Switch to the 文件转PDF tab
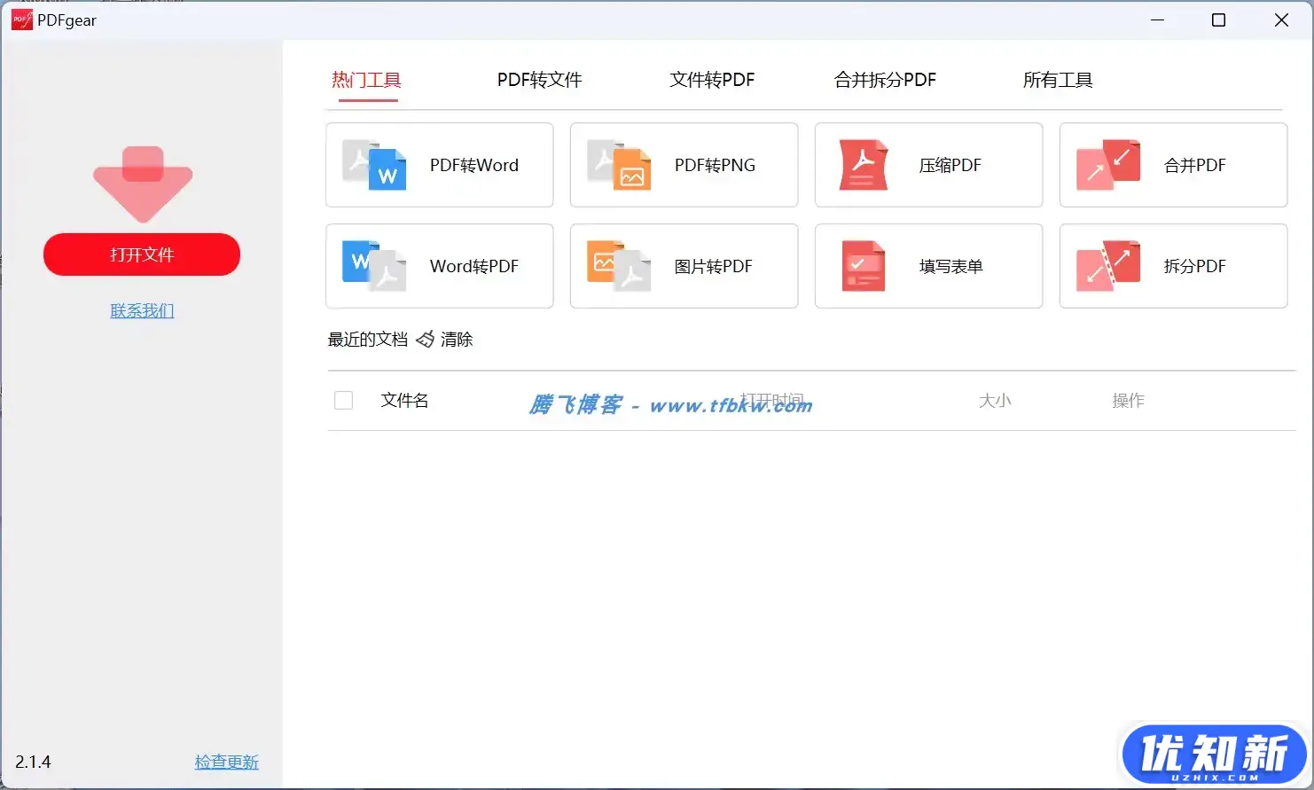The width and height of the screenshot is (1314, 790). click(x=711, y=80)
